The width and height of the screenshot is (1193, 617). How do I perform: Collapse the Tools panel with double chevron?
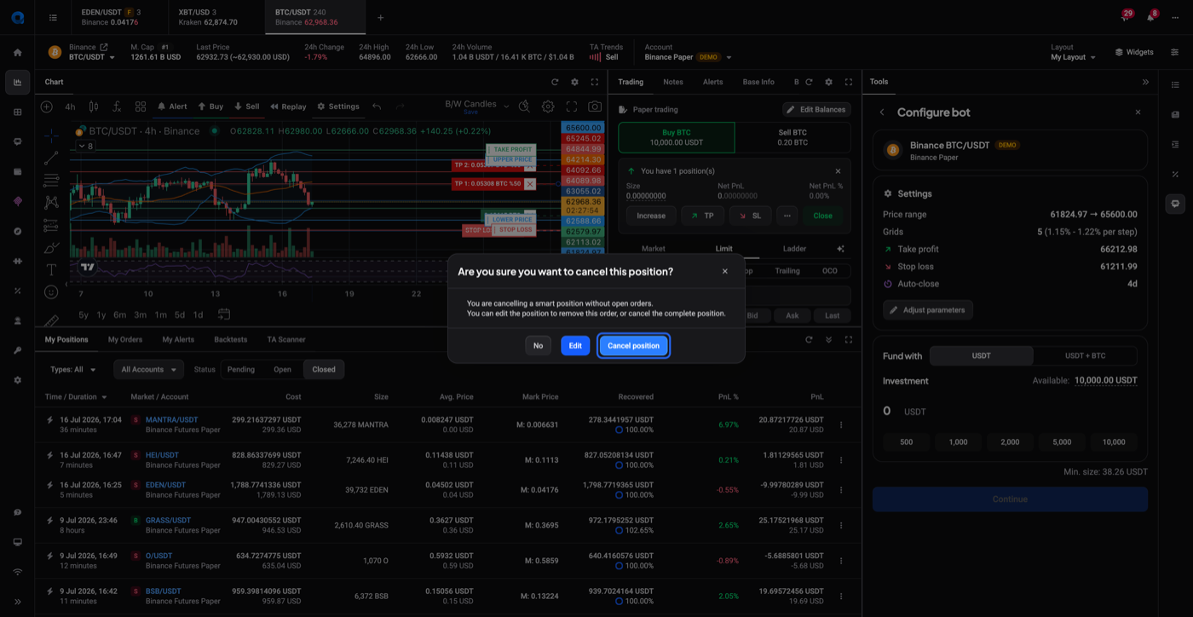(1145, 82)
